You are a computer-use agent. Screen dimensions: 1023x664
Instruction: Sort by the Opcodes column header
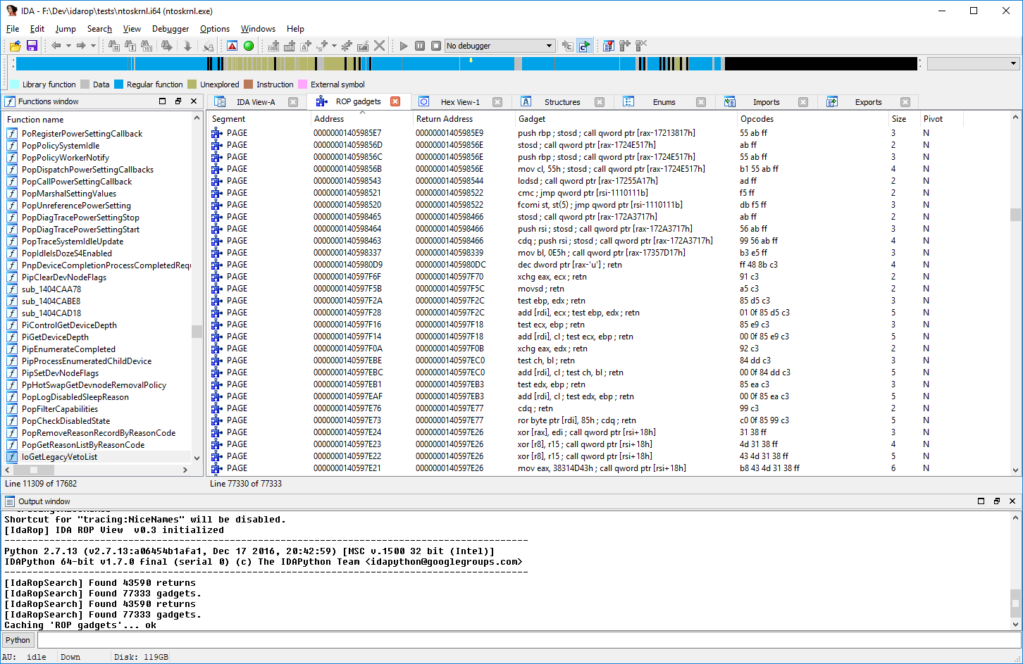point(813,119)
